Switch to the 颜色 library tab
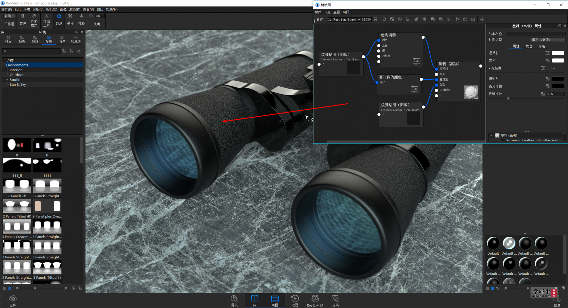 22,39
